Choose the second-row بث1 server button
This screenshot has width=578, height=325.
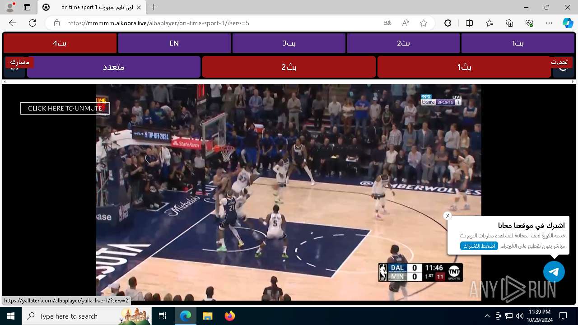click(x=464, y=67)
